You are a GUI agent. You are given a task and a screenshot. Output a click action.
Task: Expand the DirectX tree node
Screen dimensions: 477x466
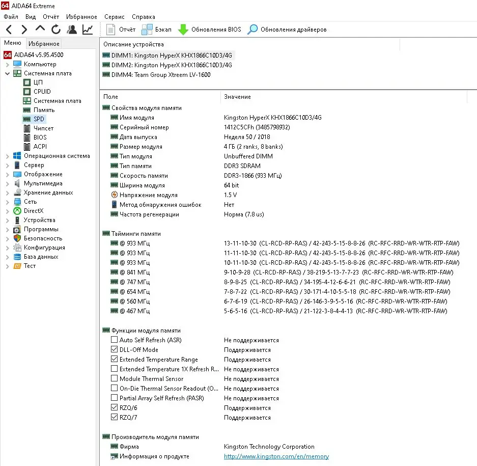click(x=7, y=211)
